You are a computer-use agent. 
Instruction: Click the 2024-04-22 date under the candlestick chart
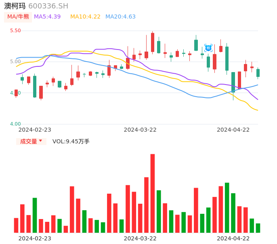[x=233, y=130]
